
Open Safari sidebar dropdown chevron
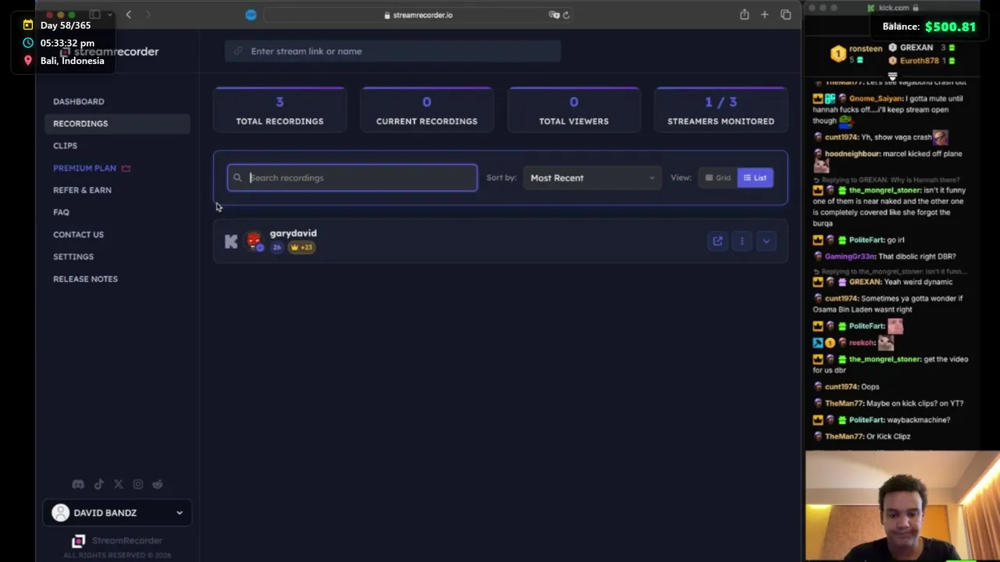click(109, 15)
